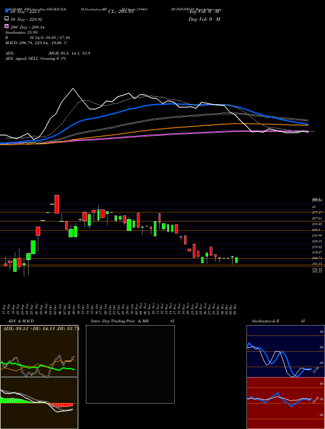Click the '(MGR) 38.5, 14.1, 31.8' values
Screen dimensions: 325x429
pyautogui.click(x=69, y=53)
